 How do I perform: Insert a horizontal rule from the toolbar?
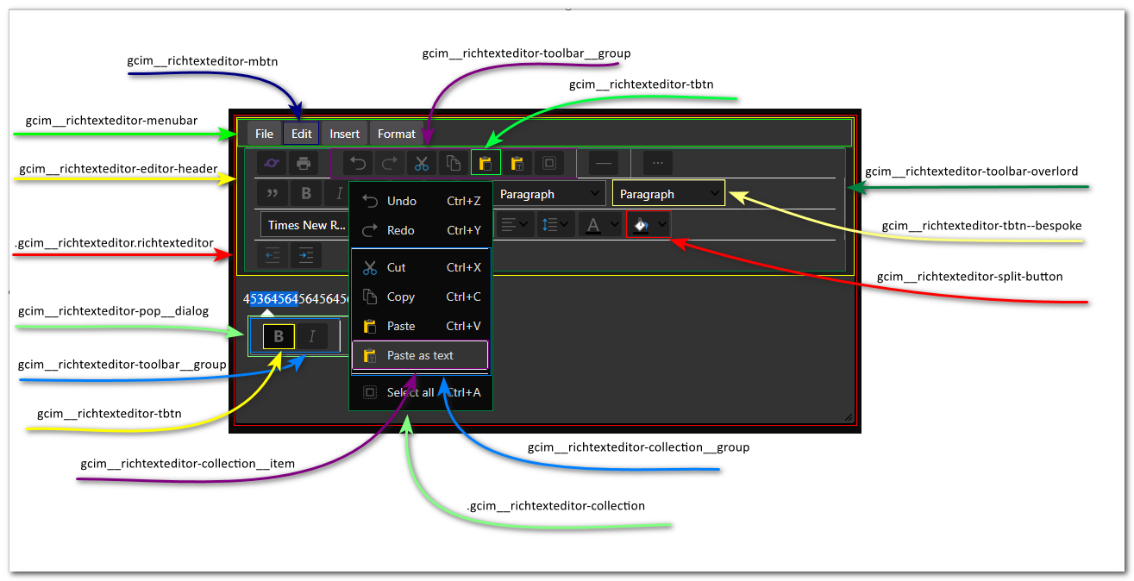tap(603, 163)
